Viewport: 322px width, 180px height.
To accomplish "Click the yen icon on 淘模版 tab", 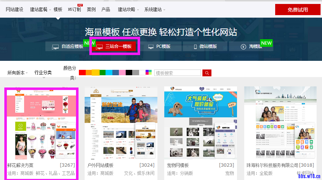I will coord(243,47).
